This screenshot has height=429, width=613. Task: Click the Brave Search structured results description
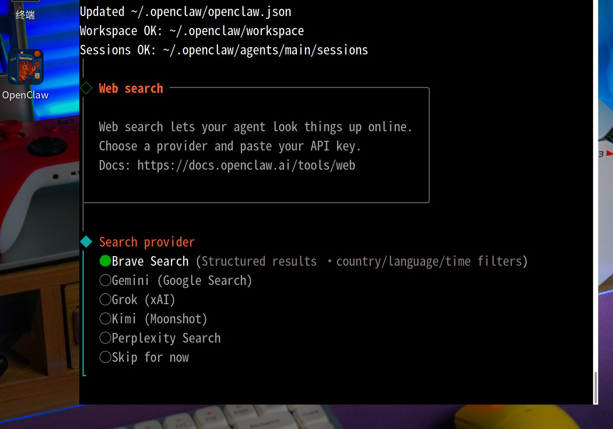[362, 261]
